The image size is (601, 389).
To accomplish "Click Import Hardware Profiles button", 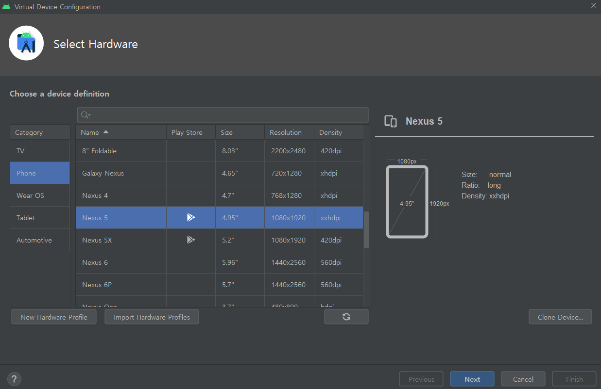I will click(x=152, y=317).
